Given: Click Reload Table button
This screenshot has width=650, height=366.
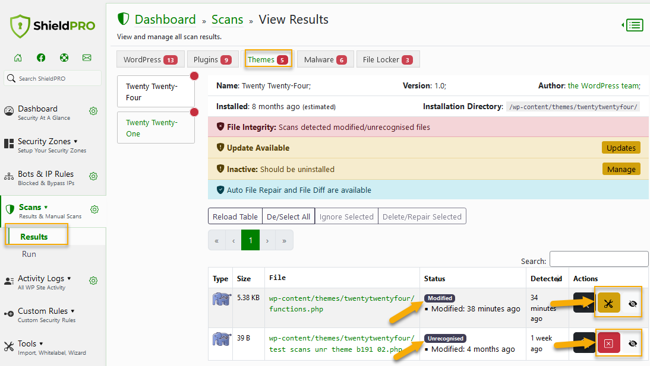Looking at the screenshot, I should (x=235, y=217).
